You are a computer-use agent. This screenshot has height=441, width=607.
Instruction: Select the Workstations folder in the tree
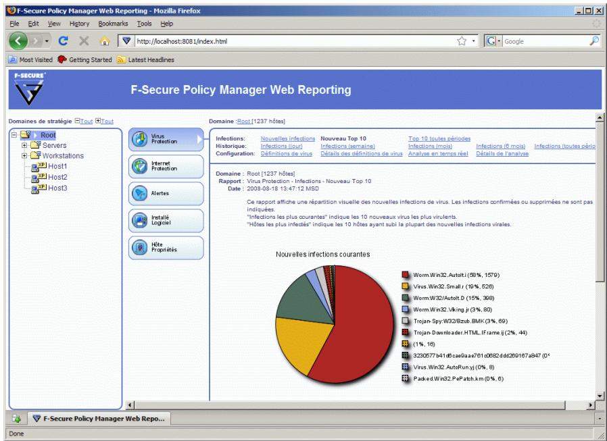pyautogui.click(x=63, y=156)
